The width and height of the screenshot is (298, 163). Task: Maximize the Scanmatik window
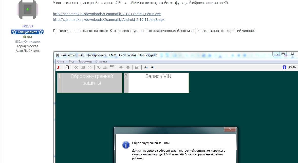[x=283, y=54]
